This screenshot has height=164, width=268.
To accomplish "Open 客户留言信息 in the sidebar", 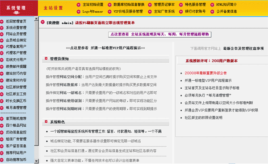I will pyautogui.click(x=16, y=146).
